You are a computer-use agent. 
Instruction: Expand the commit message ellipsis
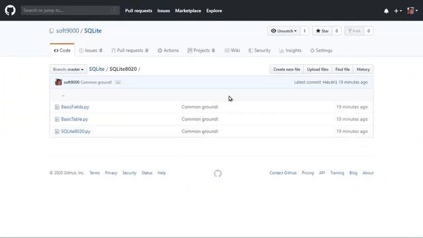[118, 82]
